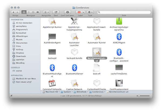
Task: Switch to icon view mode
Action: (24, 12)
